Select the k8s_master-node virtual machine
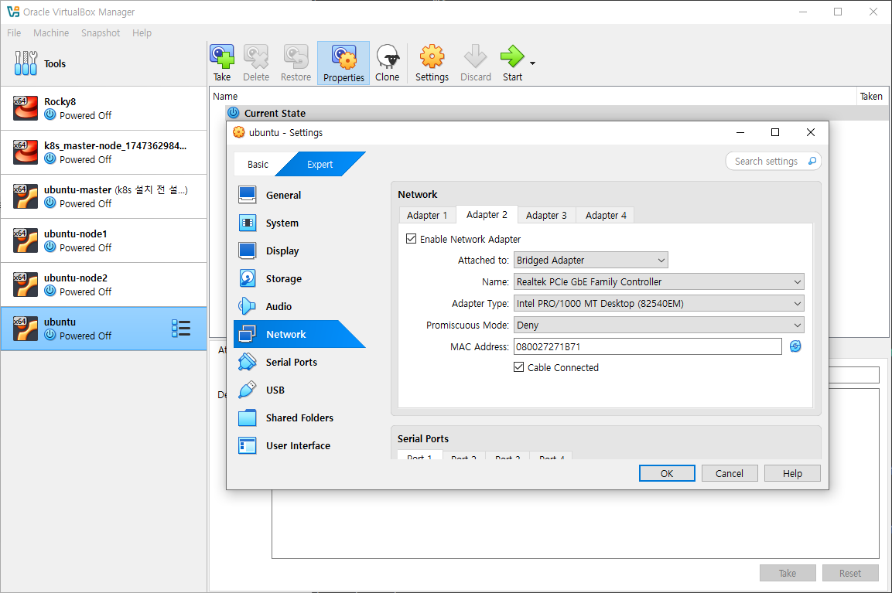Image resolution: width=892 pixels, height=593 pixels. pos(104,152)
